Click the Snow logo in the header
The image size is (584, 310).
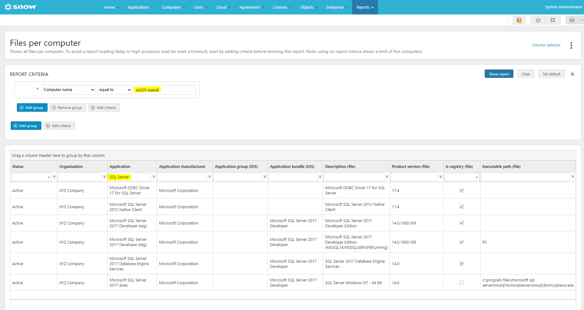pyautogui.click(x=20, y=7)
